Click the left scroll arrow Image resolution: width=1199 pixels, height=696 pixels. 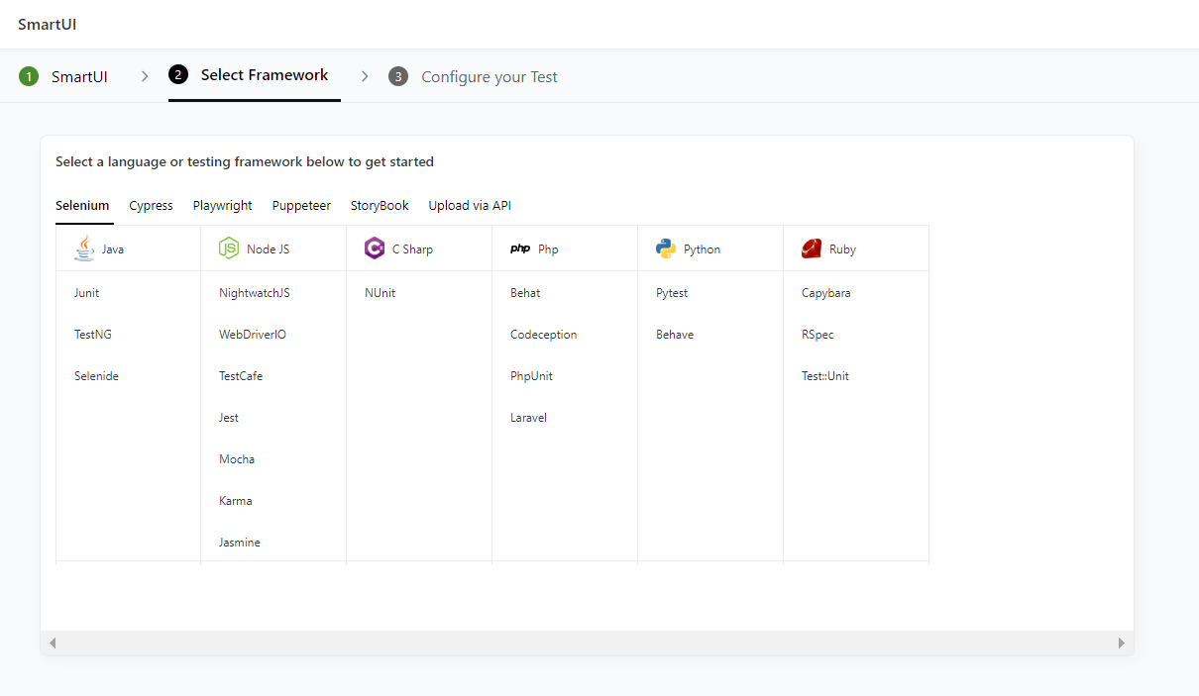pyautogui.click(x=53, y=643)
